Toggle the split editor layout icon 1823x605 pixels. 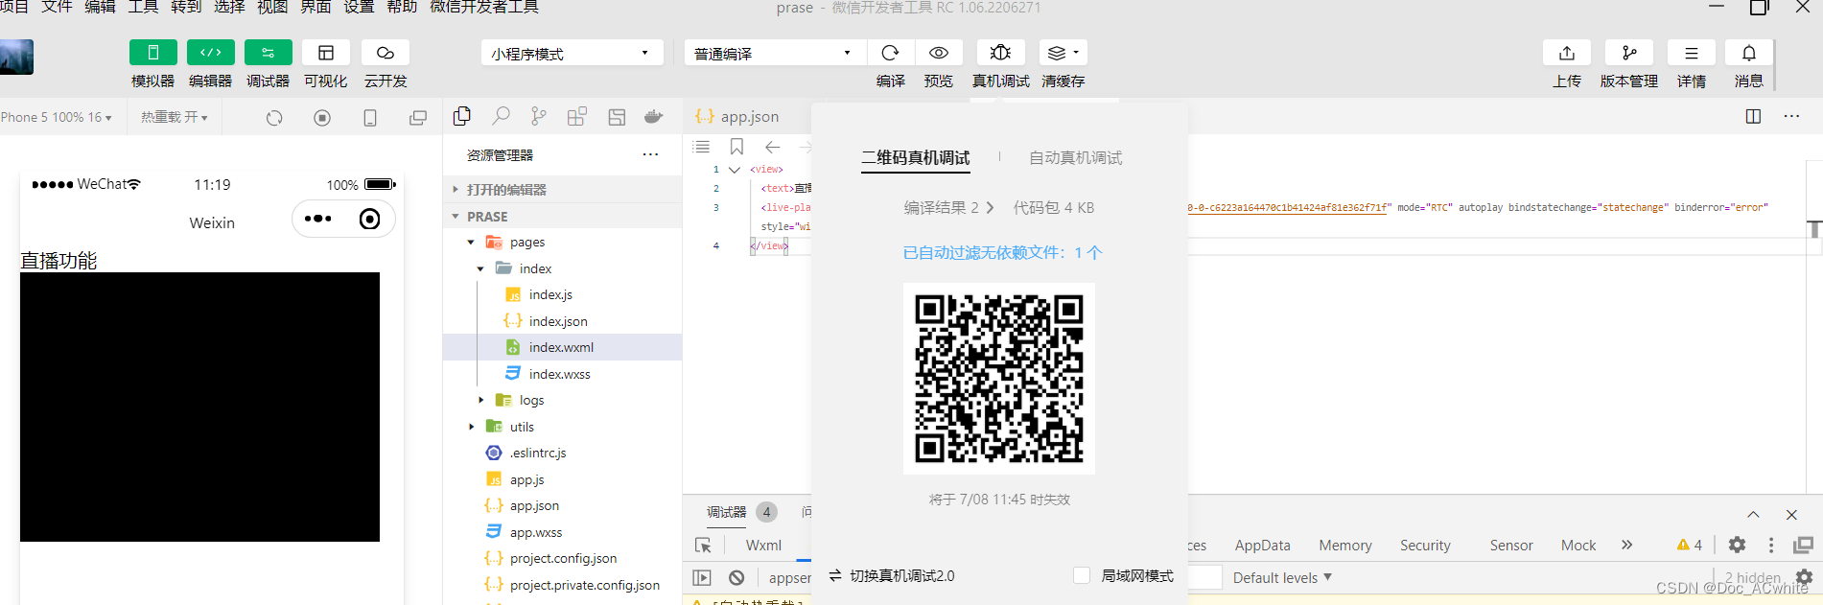click(1753, 116)
